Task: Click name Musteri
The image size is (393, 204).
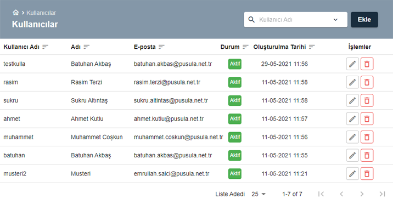Action: pos(81,173)
